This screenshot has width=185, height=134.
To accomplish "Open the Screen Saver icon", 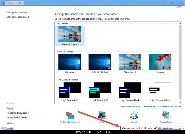I will (166, 115).
